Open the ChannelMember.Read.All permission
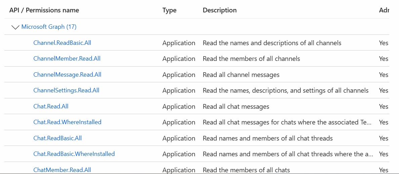Viewport: 399px width, 174px height. pyautogui.click(x=67, y=59)
